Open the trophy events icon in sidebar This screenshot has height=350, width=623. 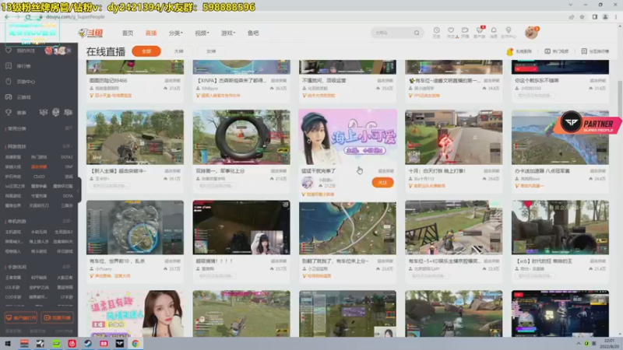point(9,112)
